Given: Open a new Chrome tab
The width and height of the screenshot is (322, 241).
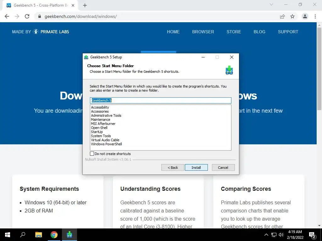Looking at the screenshot, I should (x=85, y=5).
